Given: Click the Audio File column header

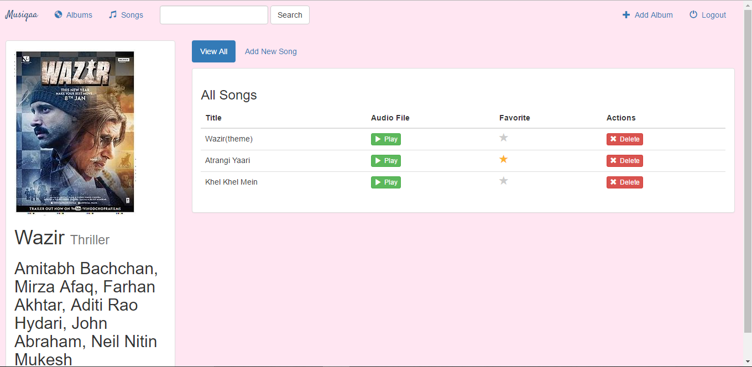Looking at the screenshot, I should point(390,118).
